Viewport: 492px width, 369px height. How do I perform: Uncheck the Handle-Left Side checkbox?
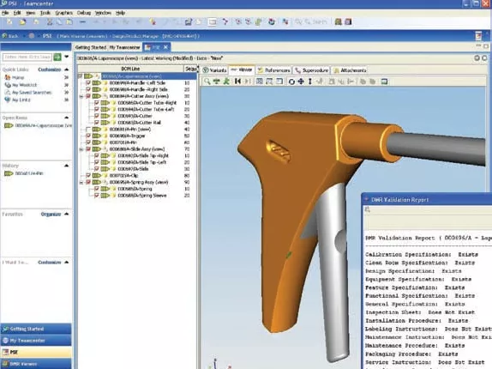pos(88,83)
